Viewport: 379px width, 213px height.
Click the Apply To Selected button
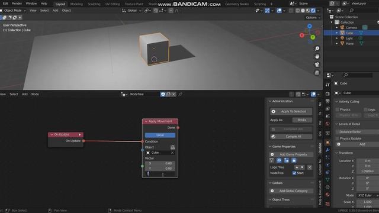pos(291,112)
